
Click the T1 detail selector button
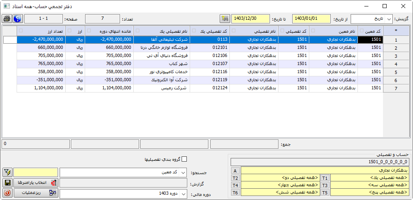point(325,178)
